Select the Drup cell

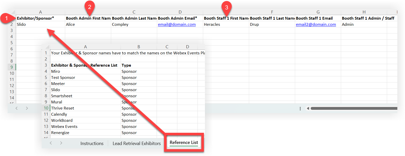272,24
